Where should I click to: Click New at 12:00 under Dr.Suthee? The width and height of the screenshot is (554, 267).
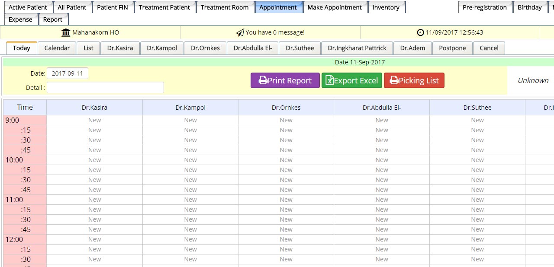[x=477, y=239]
